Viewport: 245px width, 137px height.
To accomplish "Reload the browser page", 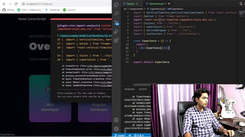I will click(x=16, y=4).
